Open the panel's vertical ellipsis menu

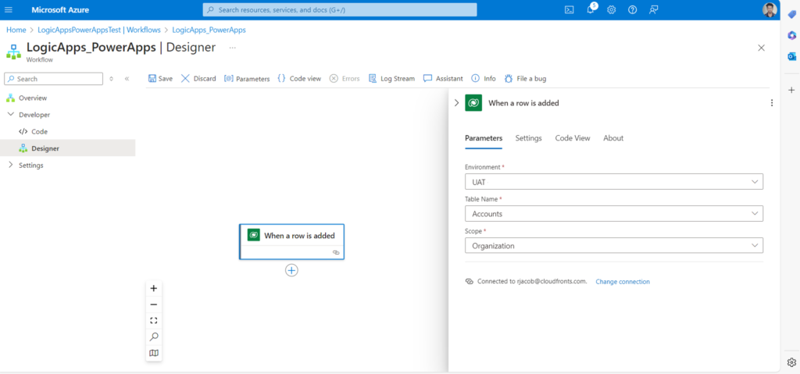(x=771, y=103)
